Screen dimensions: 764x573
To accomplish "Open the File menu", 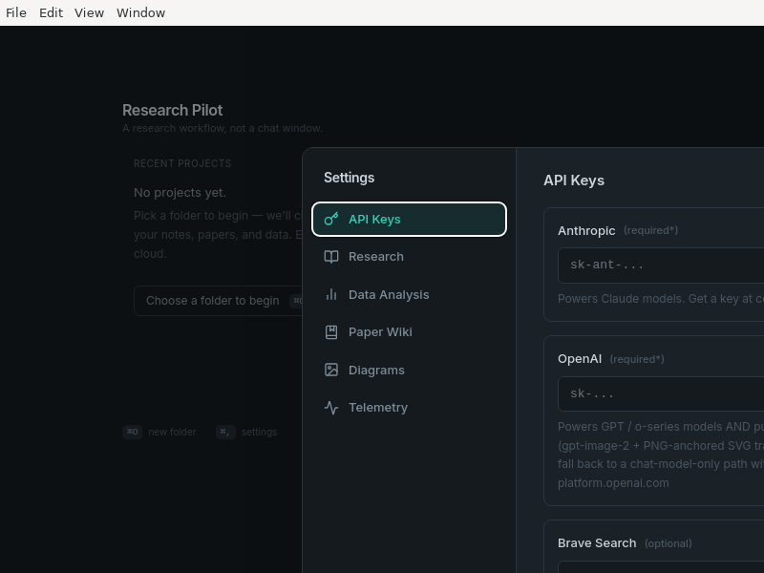I will [16, 12].
